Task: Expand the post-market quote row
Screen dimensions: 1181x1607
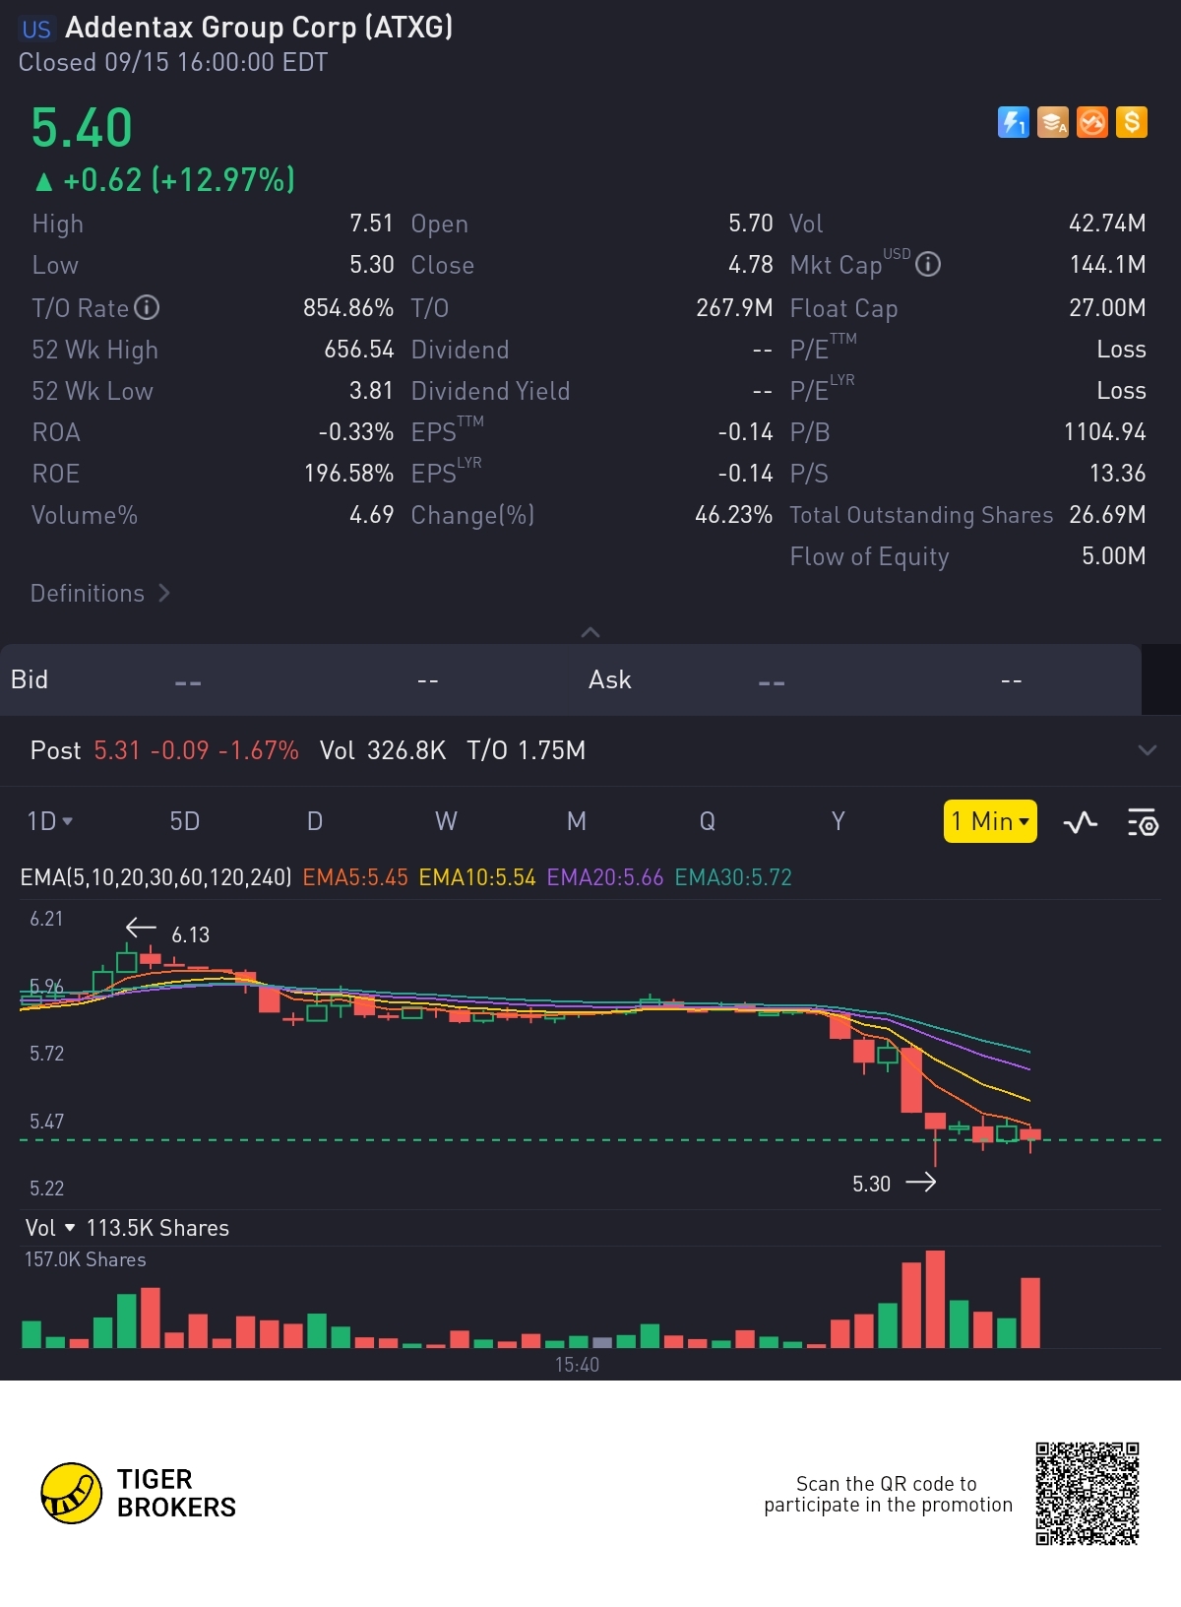Action: click(x=1147, y=750)
